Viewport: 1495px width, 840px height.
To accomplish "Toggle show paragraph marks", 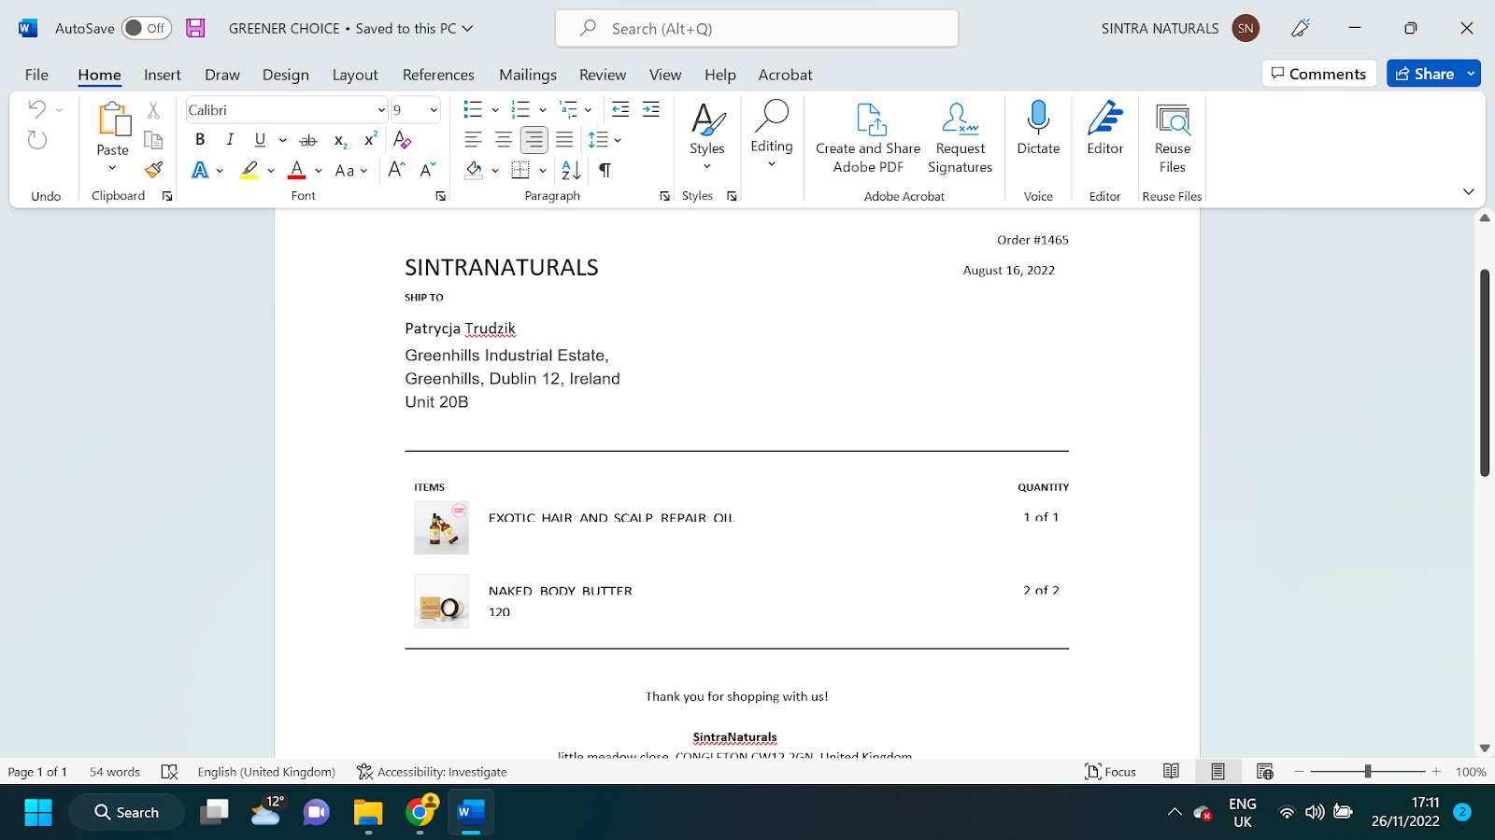I will [605, 170].
